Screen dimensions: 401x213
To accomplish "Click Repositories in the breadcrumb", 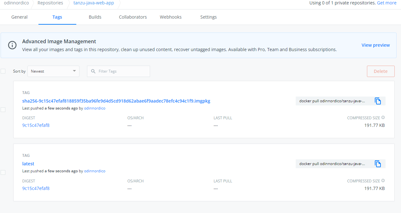I will coord(50,3).
